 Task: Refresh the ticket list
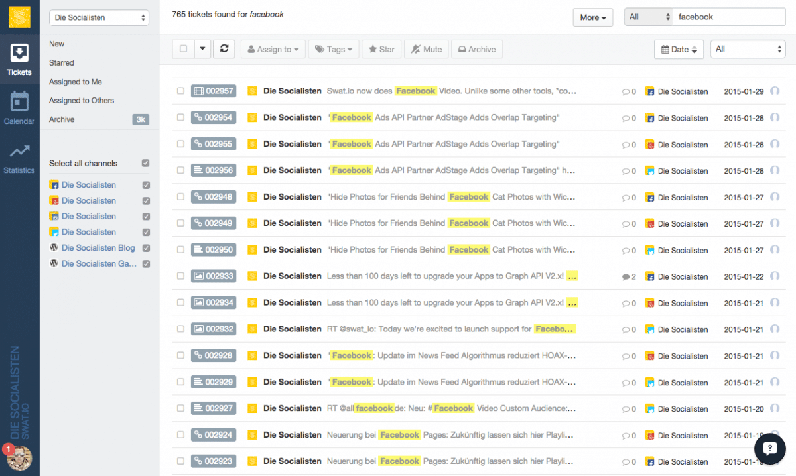[x=224, y=49]
